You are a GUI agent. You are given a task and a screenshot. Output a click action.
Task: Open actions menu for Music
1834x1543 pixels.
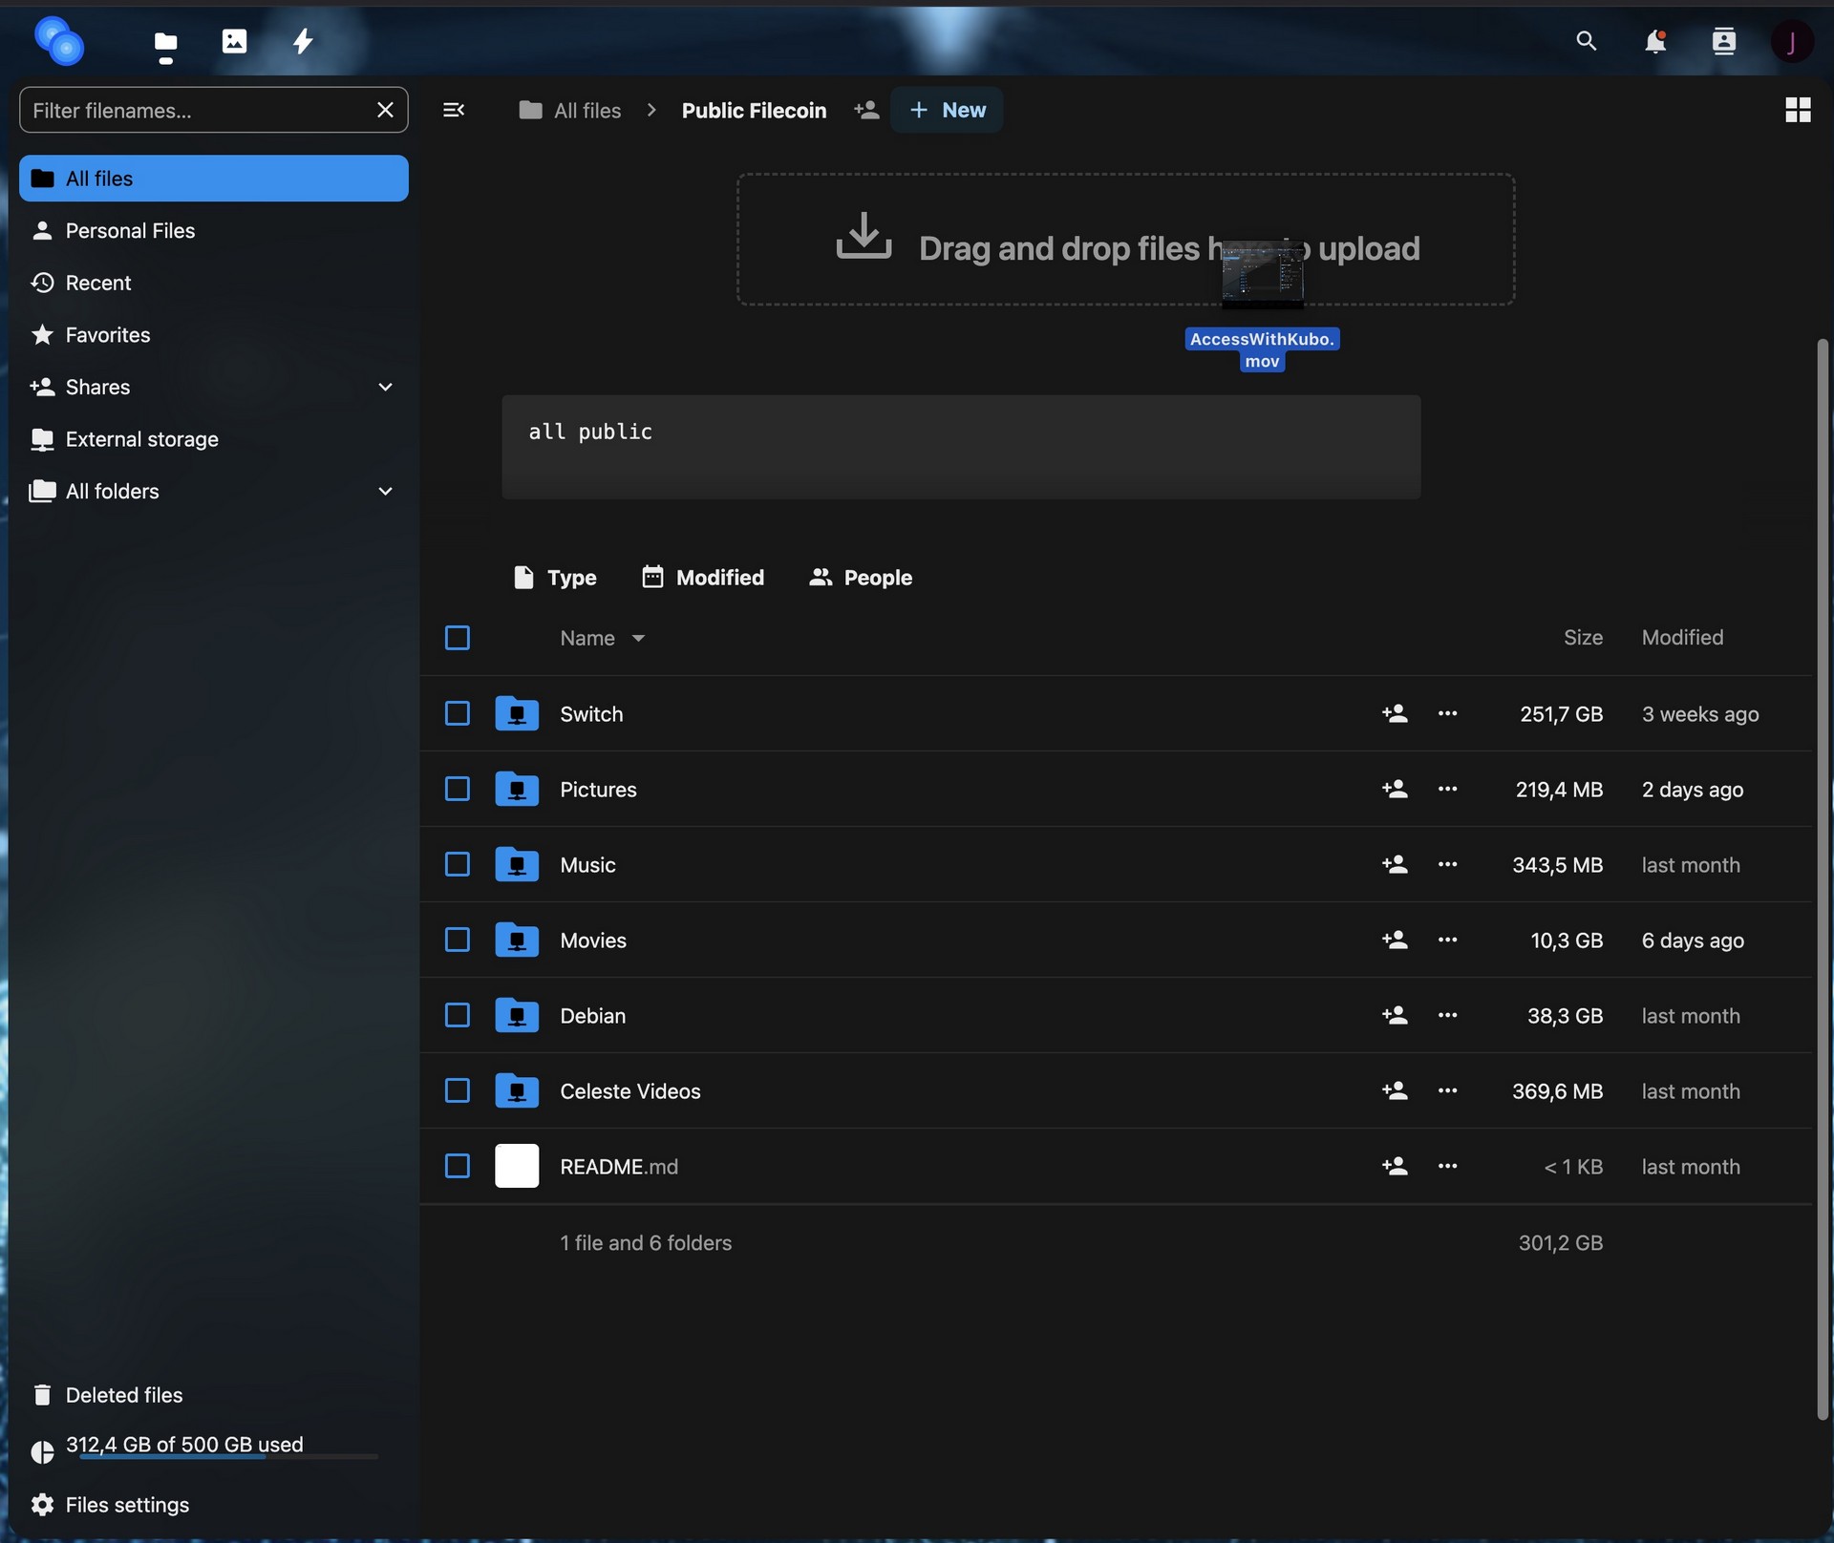pyautogui.click(x=1447, y=864)
